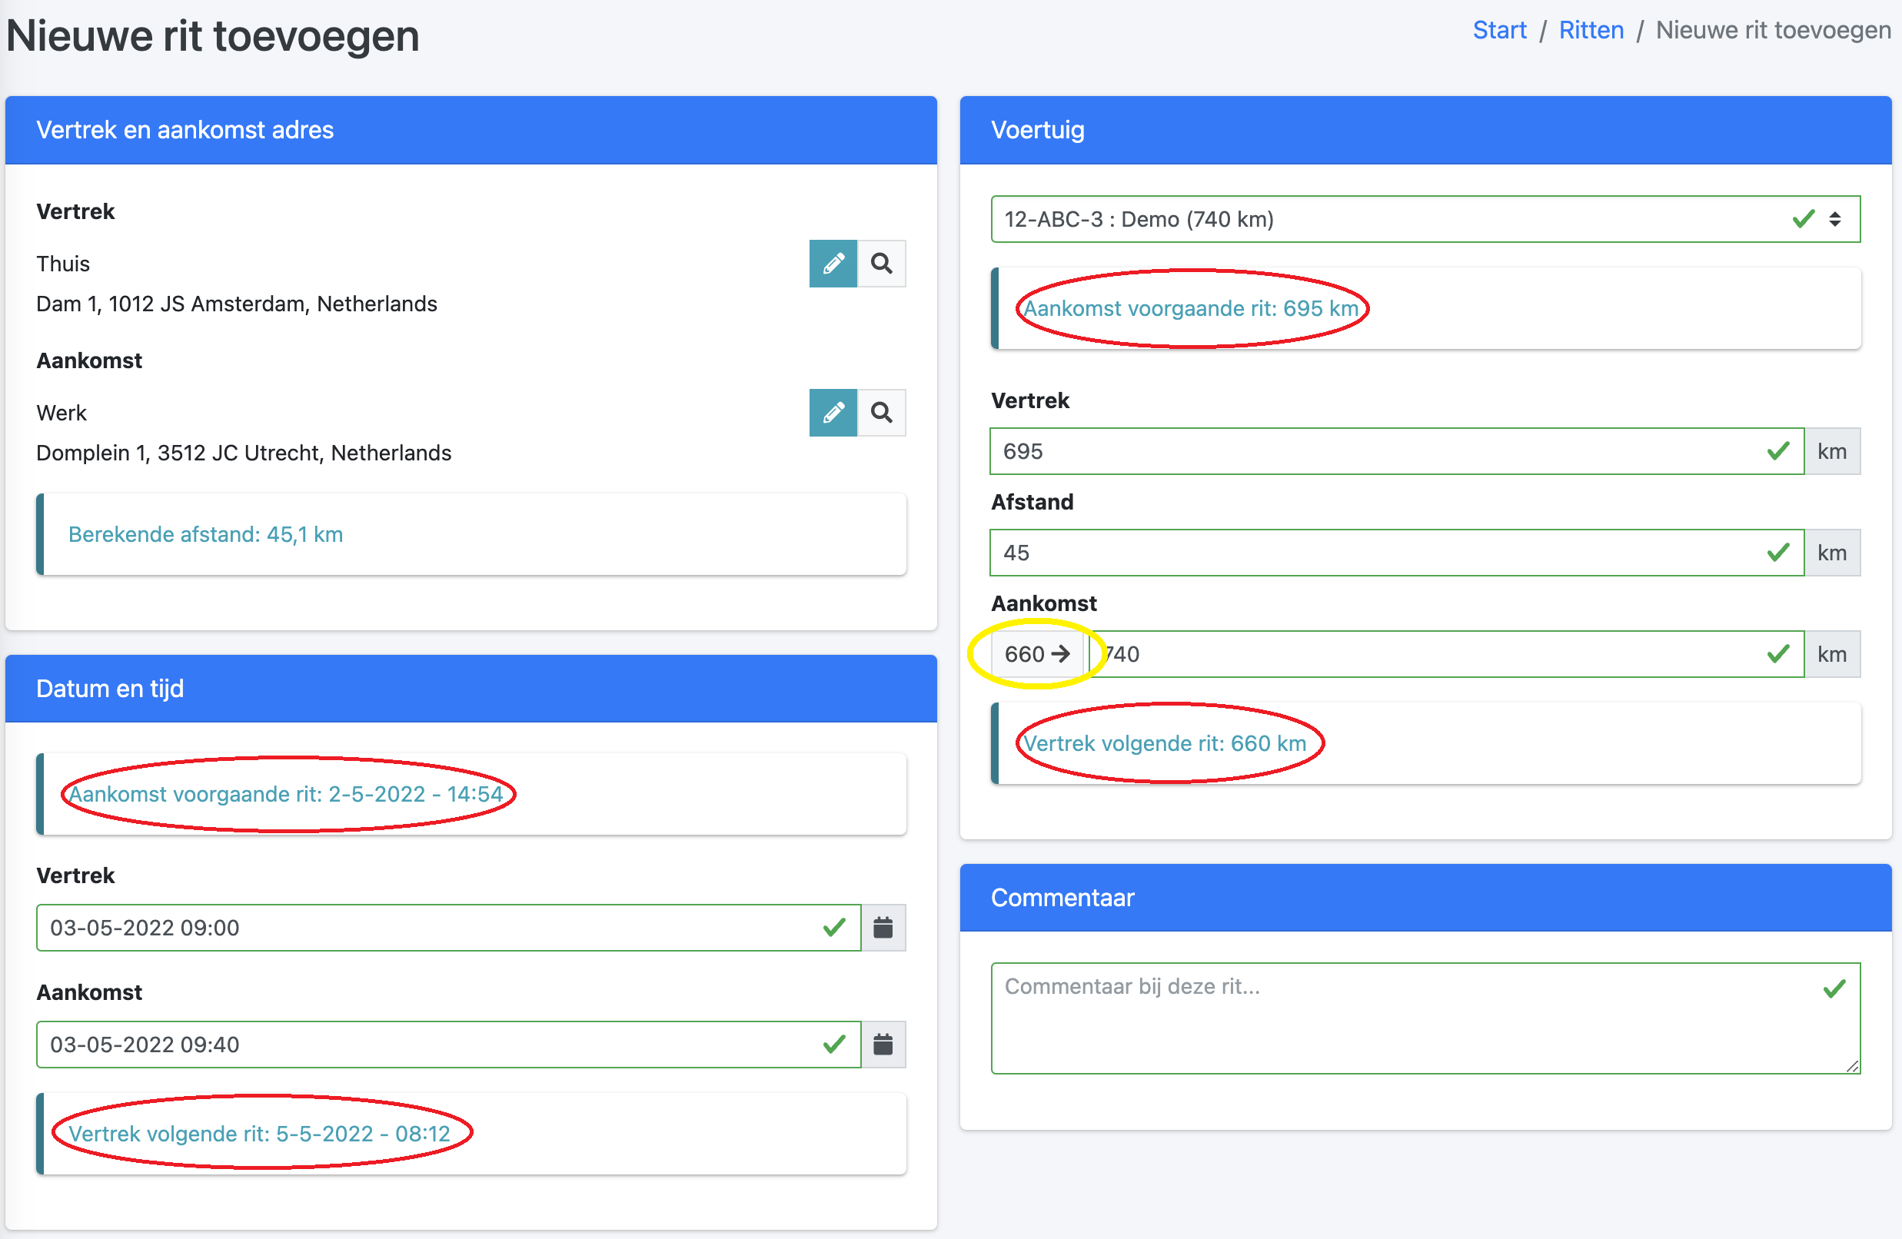Click km unit label beside Afstand field
This screenshot has width=1902, height=1239.
pos(1832,553)
